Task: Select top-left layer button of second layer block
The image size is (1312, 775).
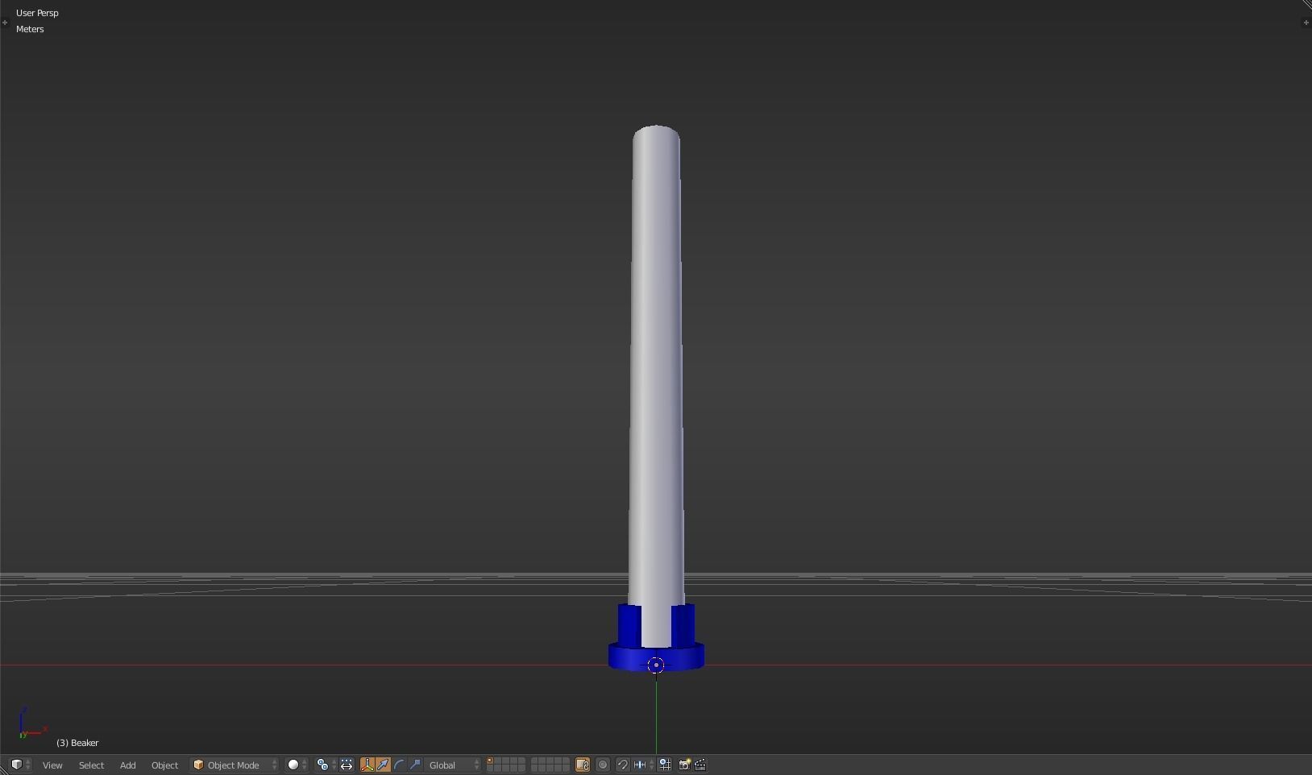Action: pos(535,760)
